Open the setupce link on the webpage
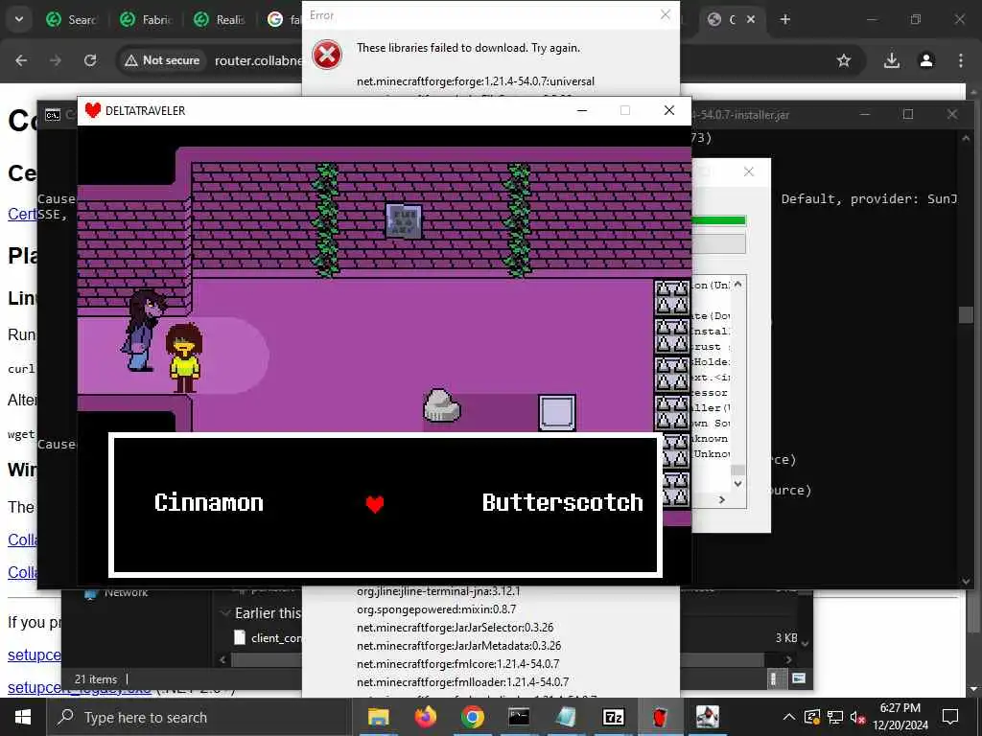This screenshot has height=736, width=982. tap(35, 655)
